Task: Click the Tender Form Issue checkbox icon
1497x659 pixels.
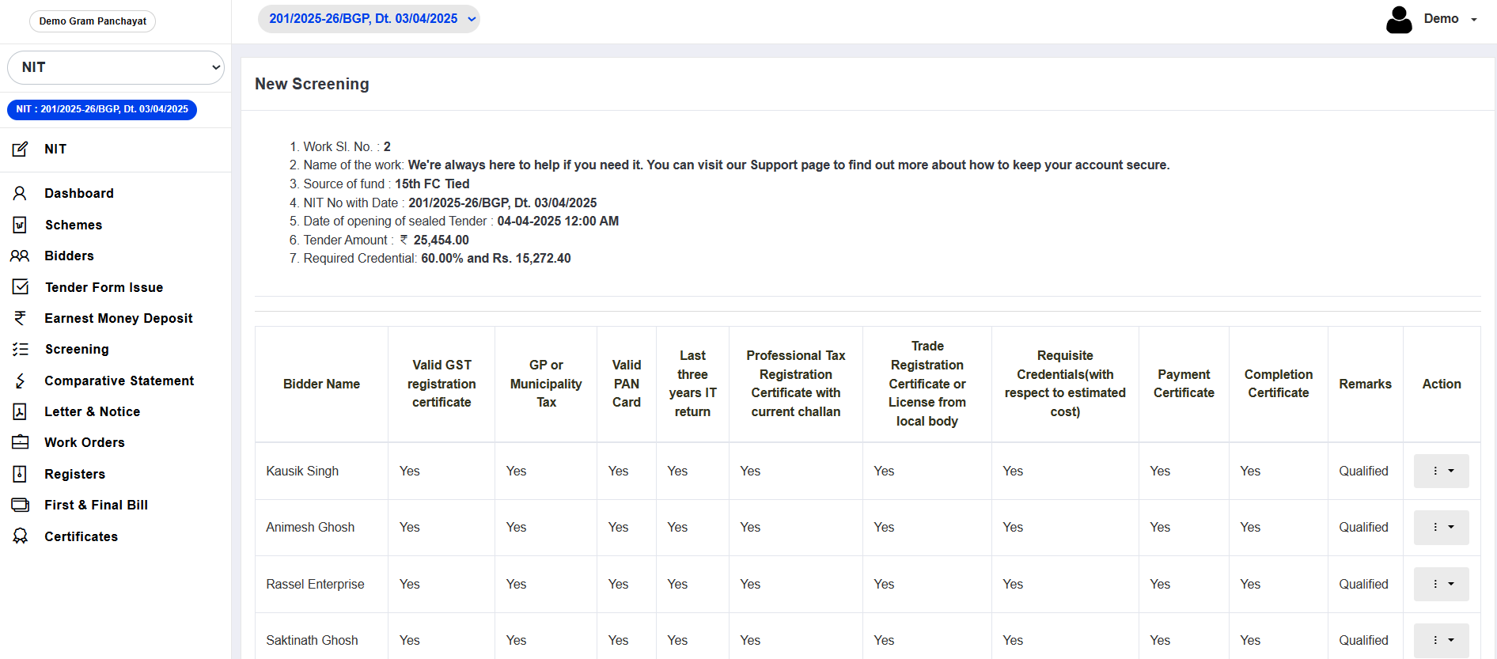Action: pos(20,287)
